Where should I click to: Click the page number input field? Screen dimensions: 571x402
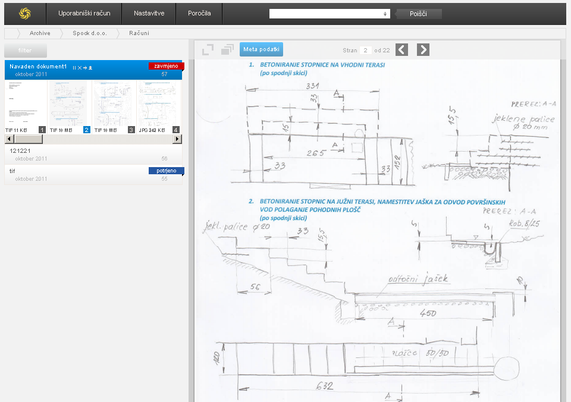[366, 51]
